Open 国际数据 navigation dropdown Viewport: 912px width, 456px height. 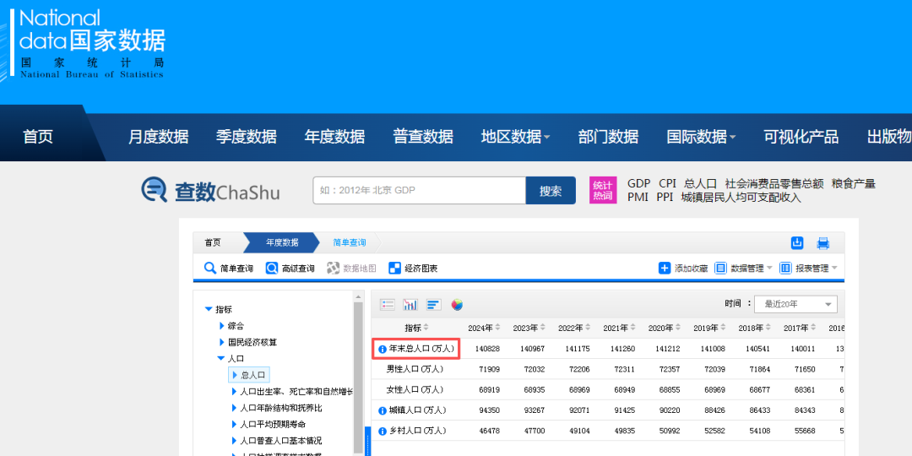tap(701, 137)
